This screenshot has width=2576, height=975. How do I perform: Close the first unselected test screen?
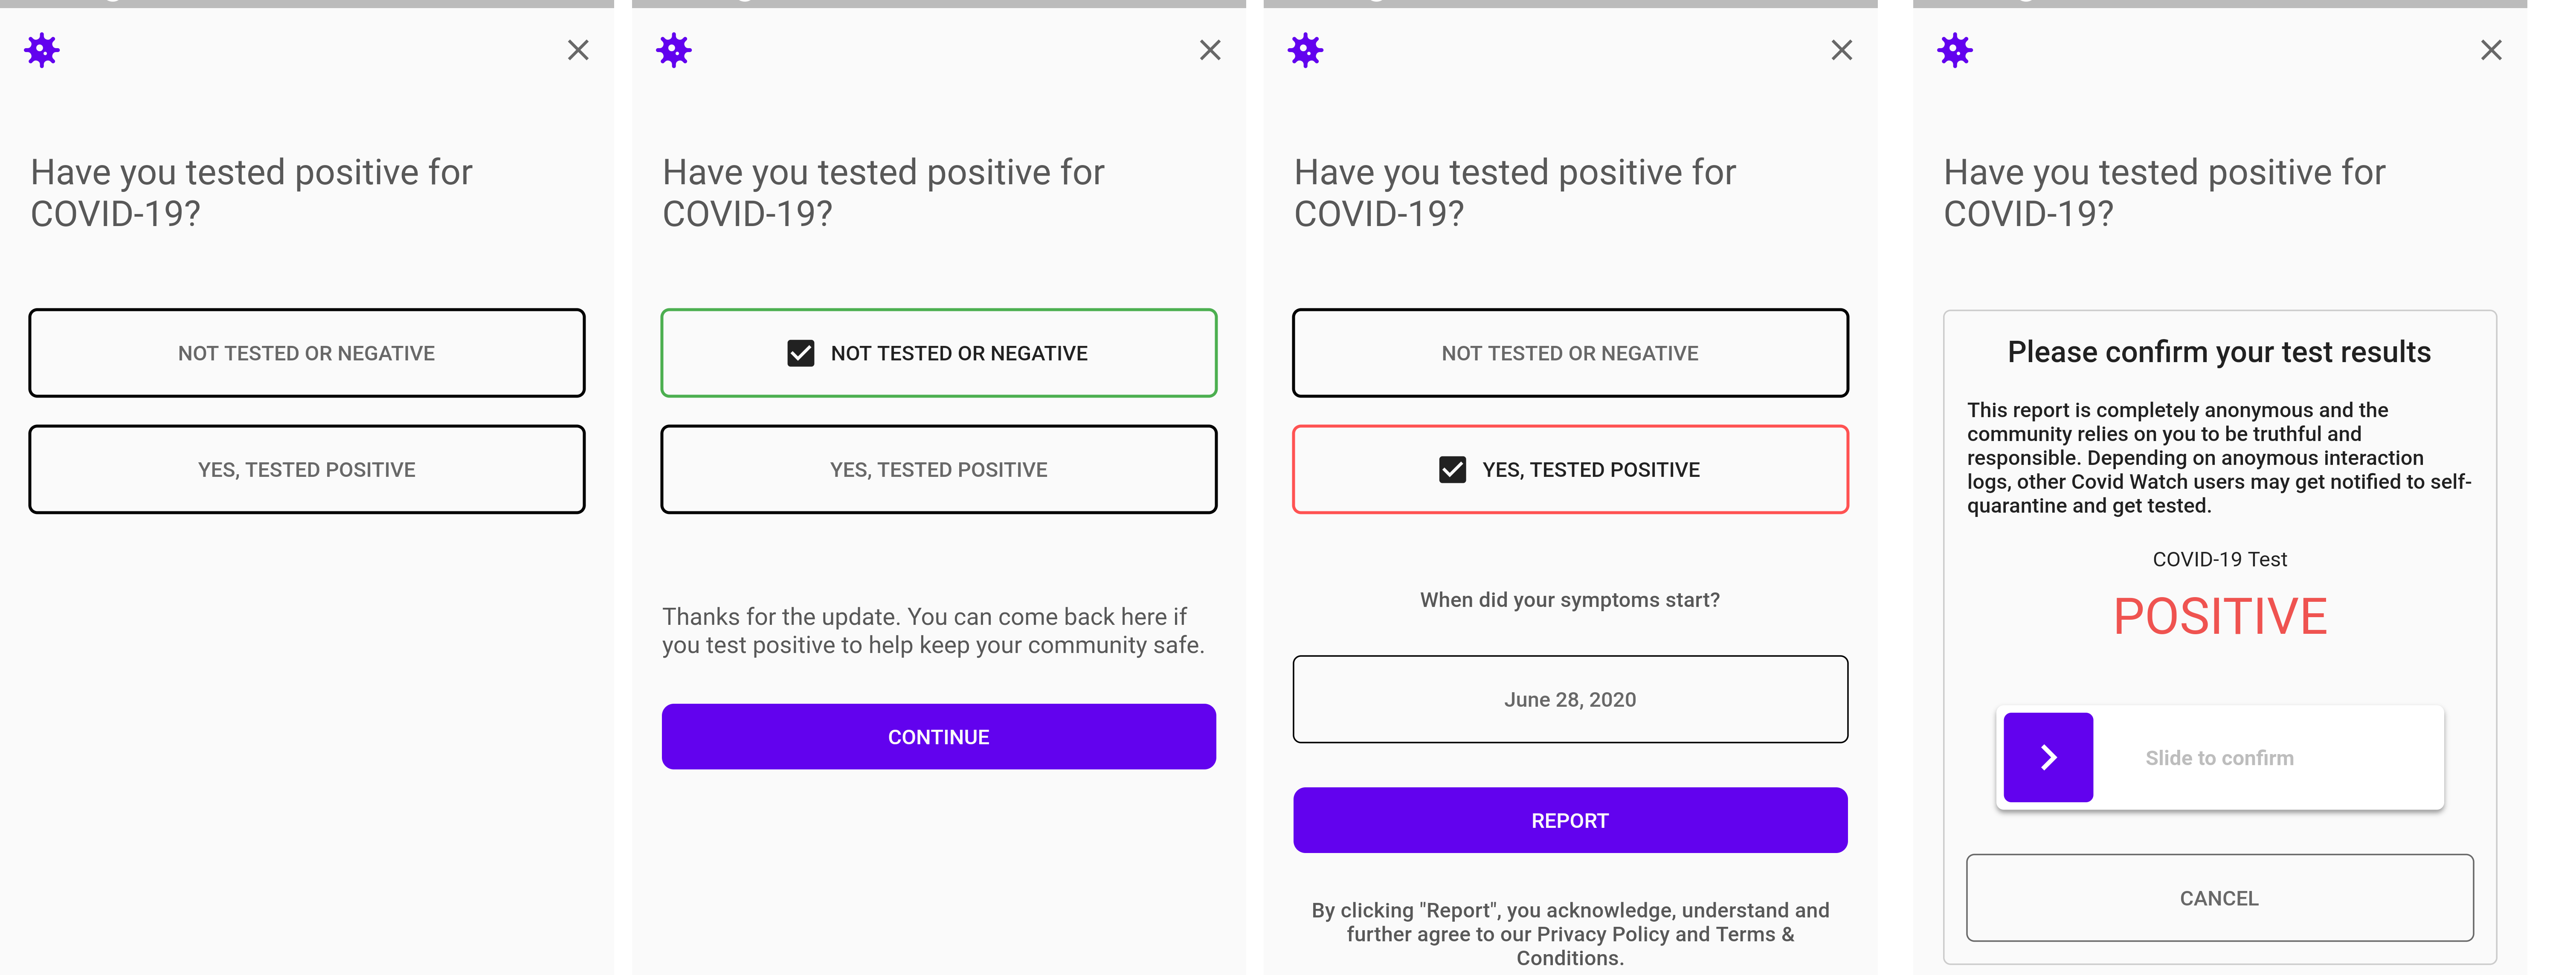[x=578, y=50]
